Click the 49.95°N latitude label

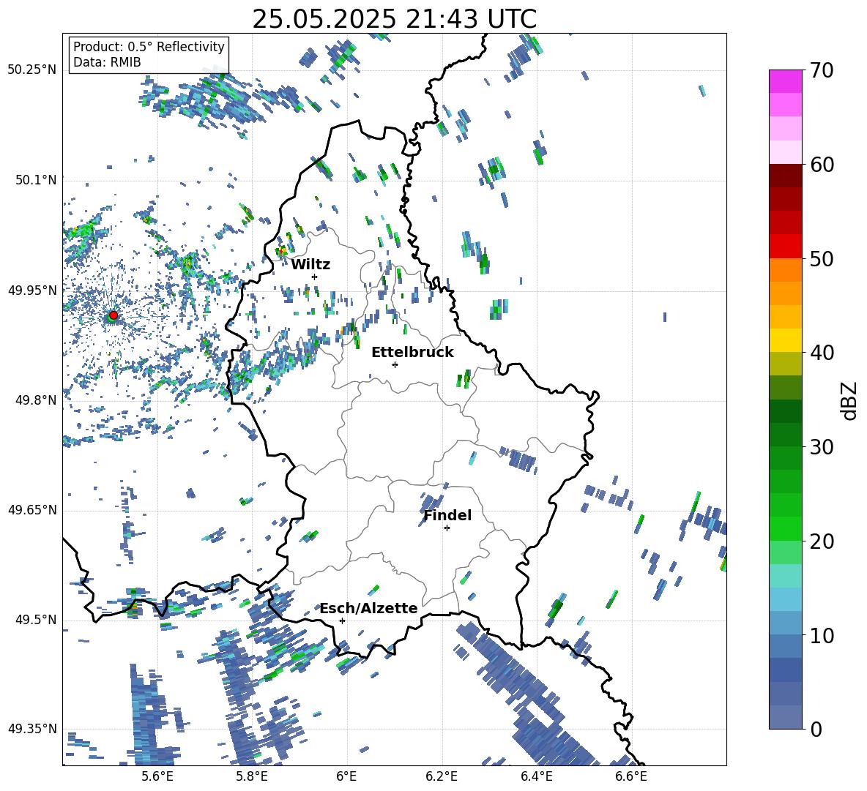32,290
